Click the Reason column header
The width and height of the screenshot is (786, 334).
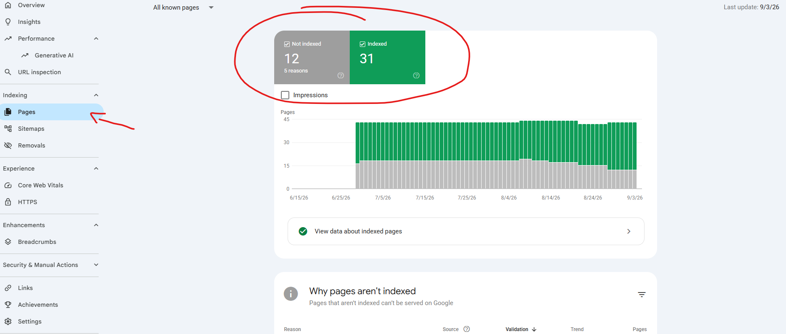coord(292,329)
